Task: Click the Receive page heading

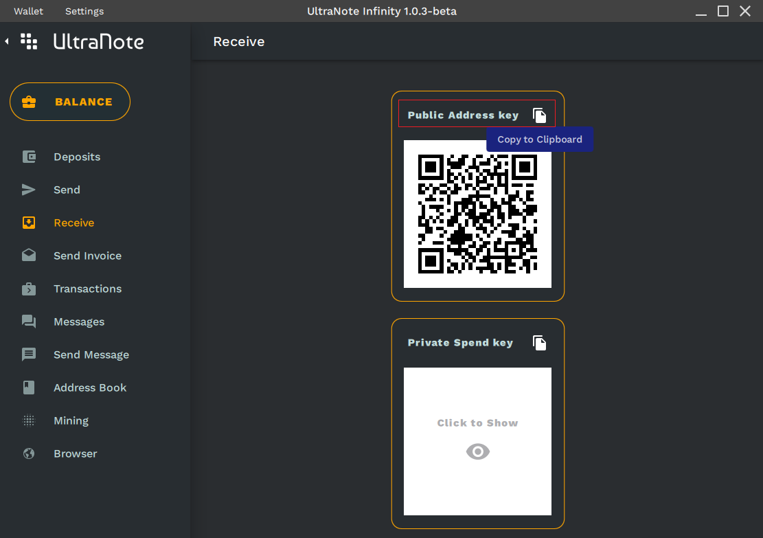Action: click(239, 42)
